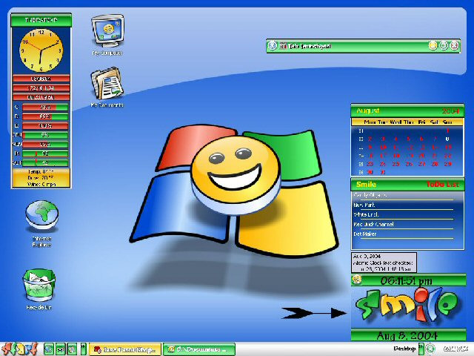This screenshot has width=474, height=356.
Task: Click the round icon on title bar left
Action: click(x=273, y=46)
